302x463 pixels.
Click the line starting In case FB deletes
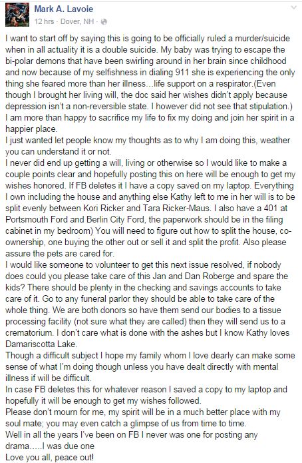[146, 390]
